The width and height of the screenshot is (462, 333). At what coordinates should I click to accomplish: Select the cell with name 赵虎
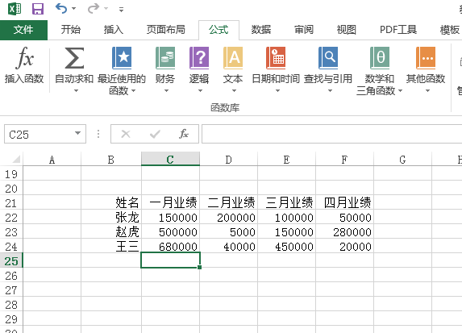coord(111,231)
